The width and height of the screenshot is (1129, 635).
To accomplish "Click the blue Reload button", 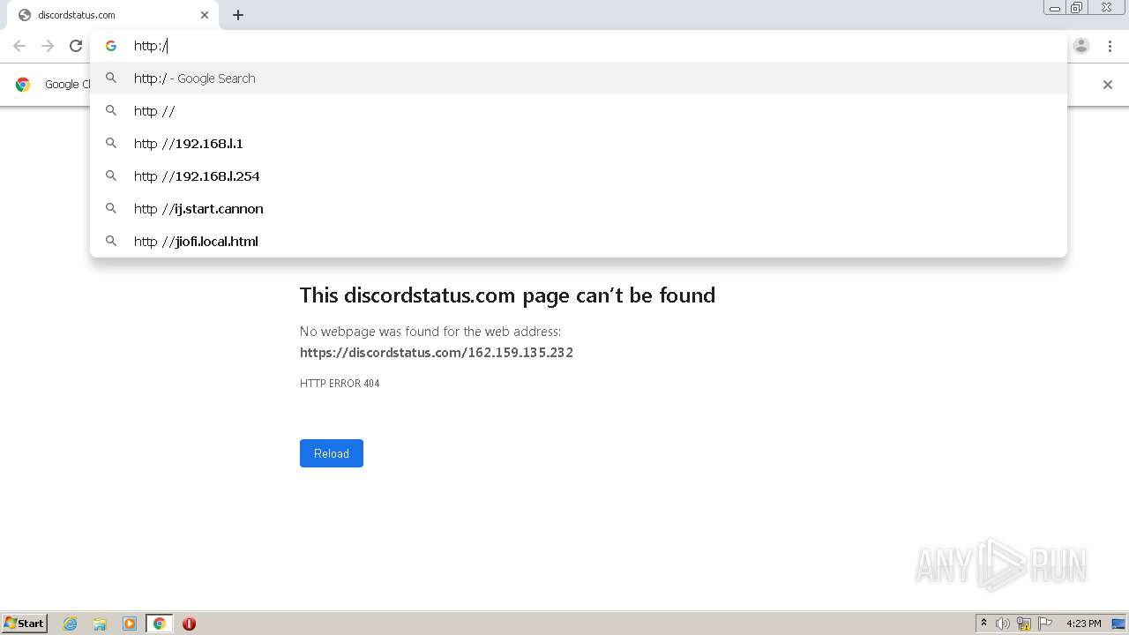I will [332, 453].
